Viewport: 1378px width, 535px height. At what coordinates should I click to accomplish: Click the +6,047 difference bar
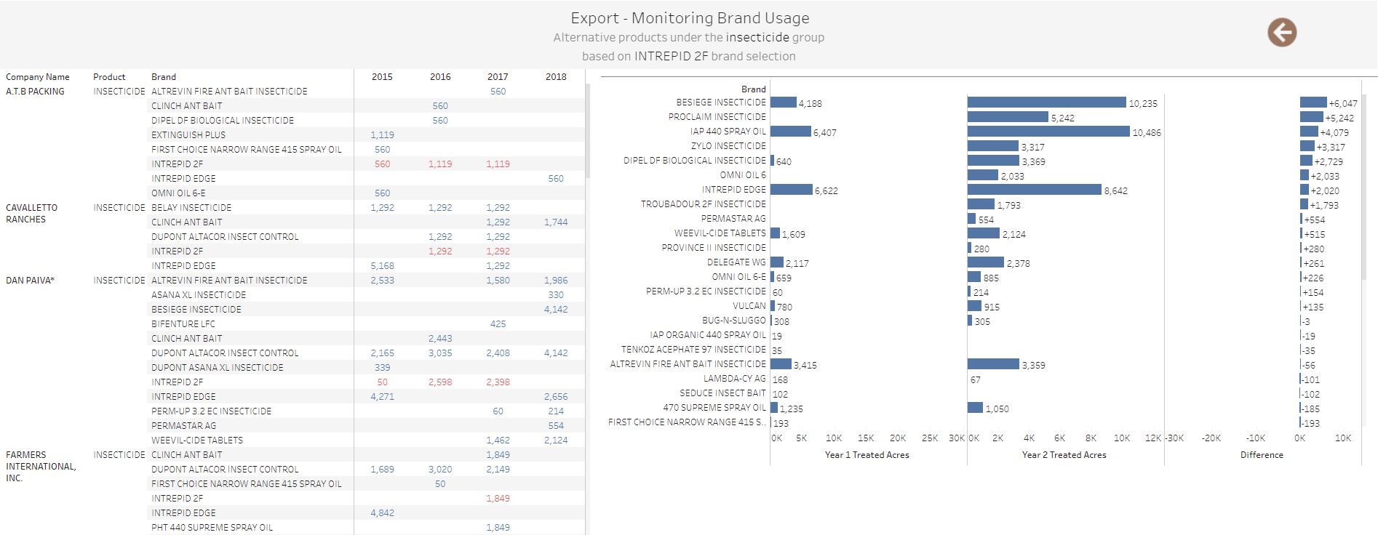(x=1313, y=102)
